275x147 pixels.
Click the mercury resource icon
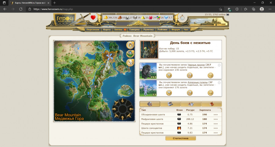click(x=135, y=17)
